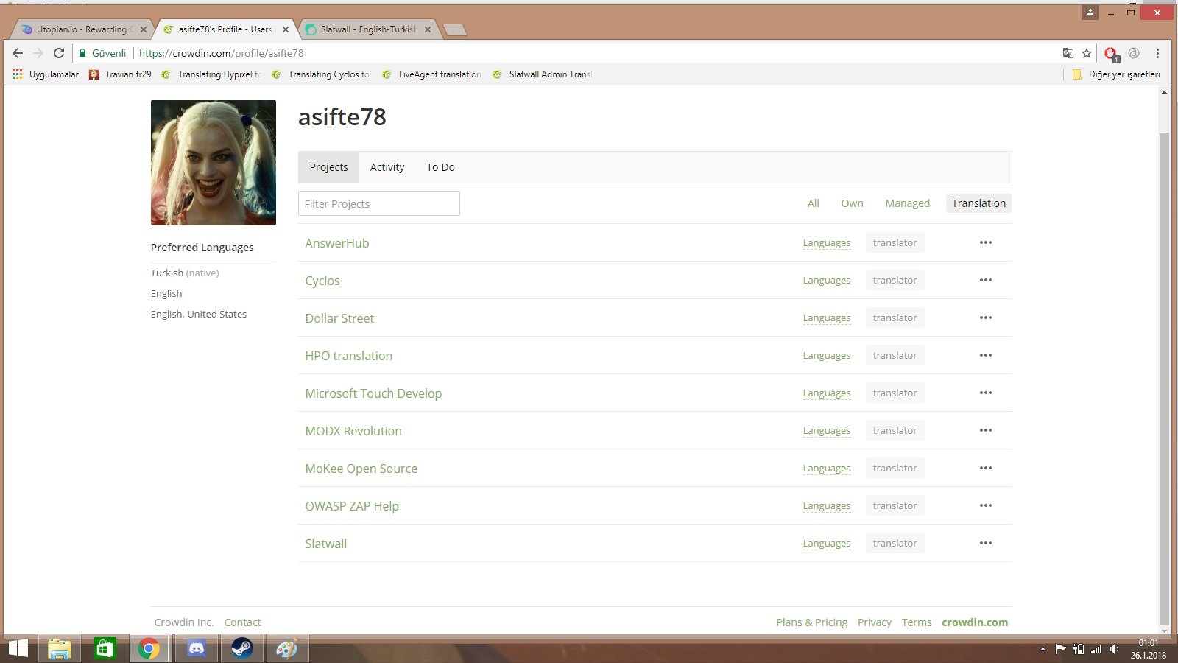
Task: Bookmark this page with the star icon
Action: (x=1087, y=53)
